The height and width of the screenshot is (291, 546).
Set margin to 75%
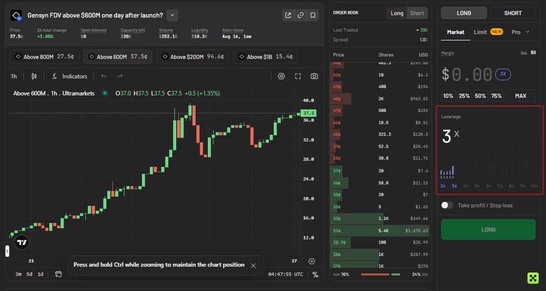pyautogui.click(x=496, y=96)
